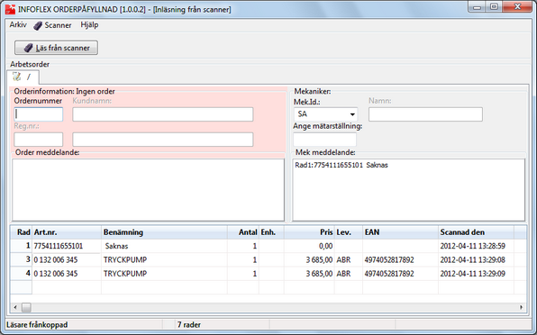The height and width of the screenshot is (335, 537).
Task: Click the wide field beside Reg.nr.
Action: (163, 140)
